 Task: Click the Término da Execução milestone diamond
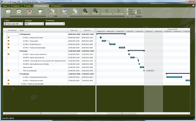click(x=144, y=71)
